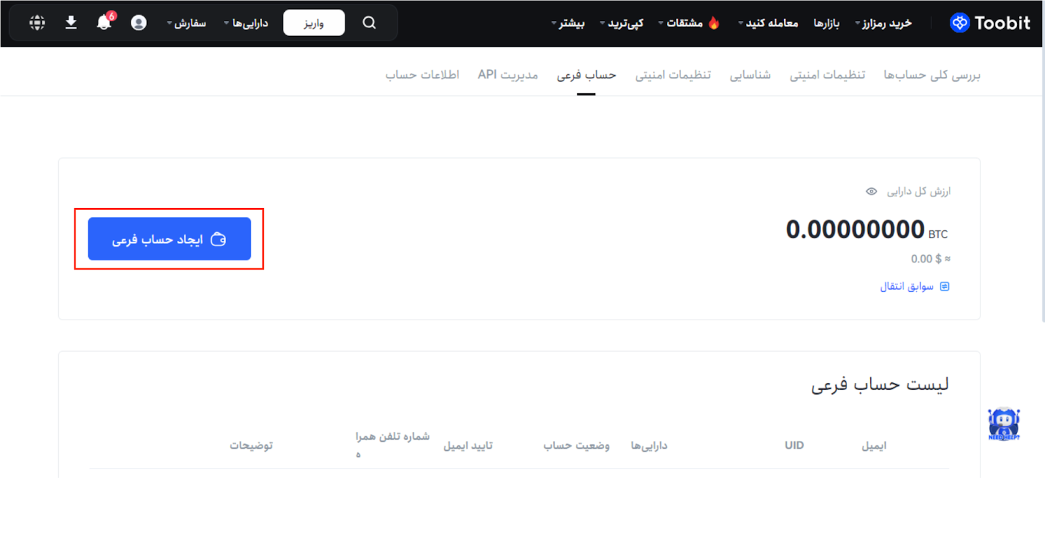The width and height of the screenshot is (1045, 535).
Task: Open the help chatbot robot icon
Action: (1004, 424)
